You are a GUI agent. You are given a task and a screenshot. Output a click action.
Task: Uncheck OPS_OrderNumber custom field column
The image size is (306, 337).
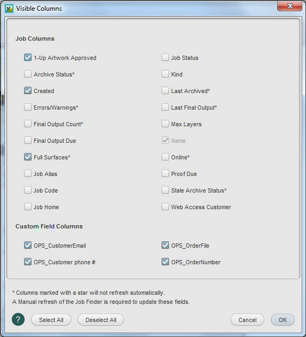[x=165, y=262]
